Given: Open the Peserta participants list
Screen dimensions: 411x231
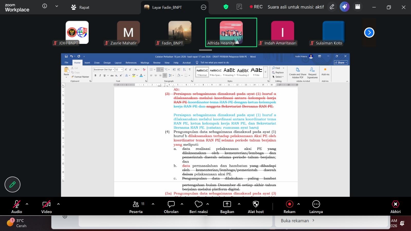Looking at the screenshot, I should coord(136,207).
